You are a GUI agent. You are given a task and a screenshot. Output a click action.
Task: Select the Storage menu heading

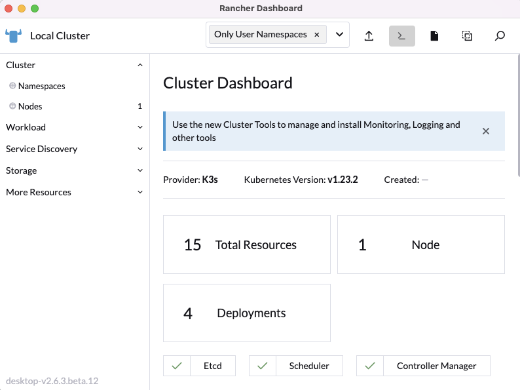point(21,170)
